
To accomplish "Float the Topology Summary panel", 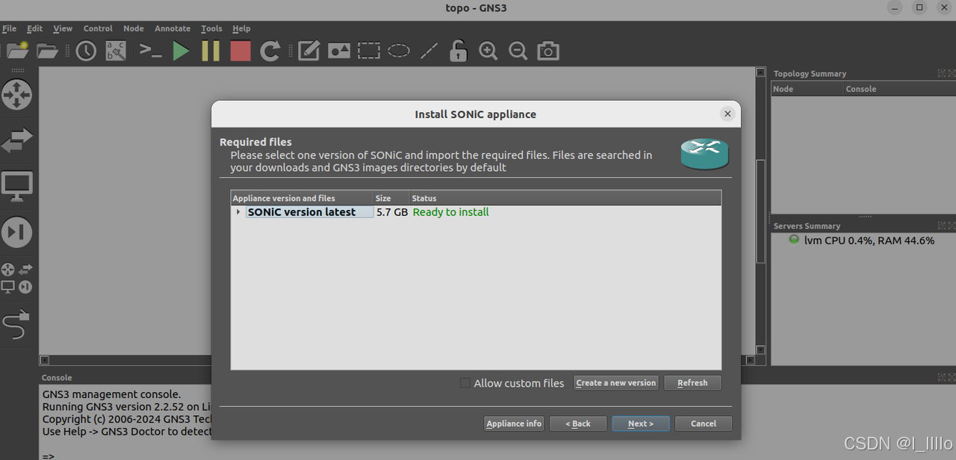I will click(x=942, y=73).
